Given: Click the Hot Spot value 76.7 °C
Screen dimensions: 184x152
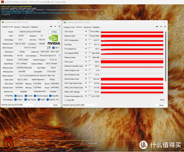Looking at the screenshot, I should (x=94, y=45).
